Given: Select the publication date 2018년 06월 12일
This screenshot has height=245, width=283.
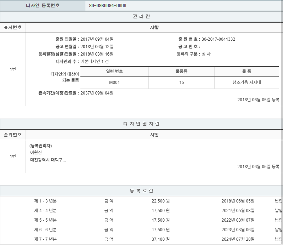Looking at the screenshot, I should [97, 47].
